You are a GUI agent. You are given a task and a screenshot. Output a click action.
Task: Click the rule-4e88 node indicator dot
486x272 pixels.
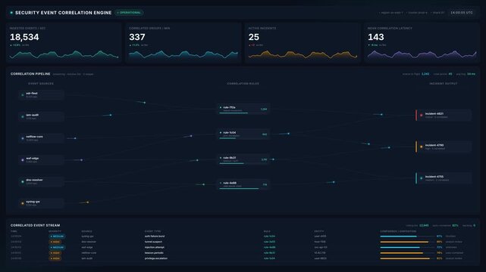pyautogui.click(x=221, y=183)
